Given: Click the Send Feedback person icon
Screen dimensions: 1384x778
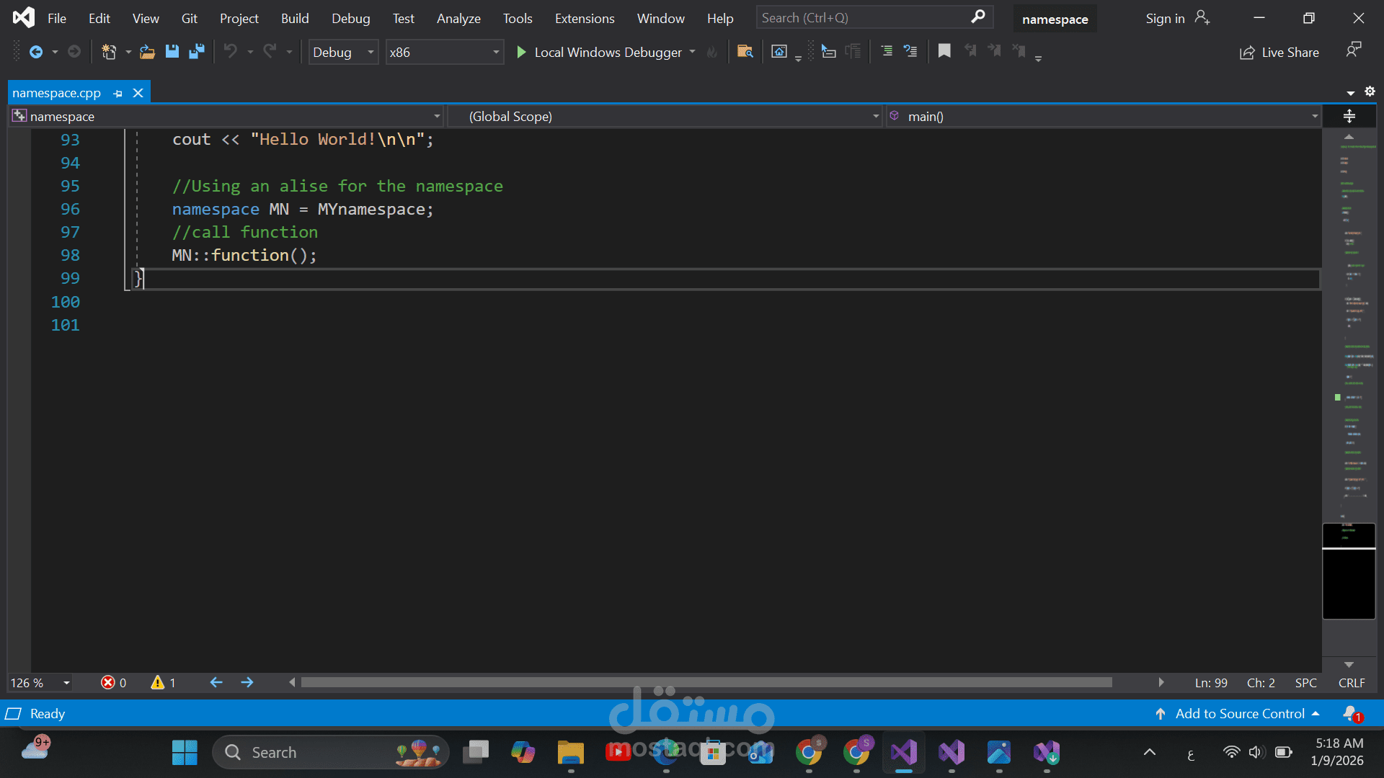Looking at the screenshot, I should pos(1353,50).
